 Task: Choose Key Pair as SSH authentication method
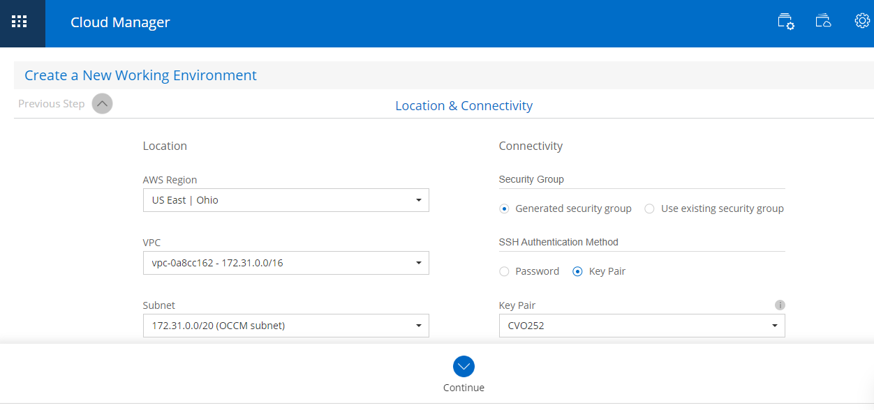(x=577, y=271)
